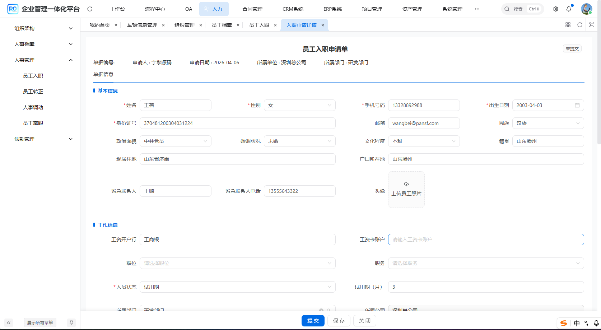Open the 人员状态 dropdown
The height and width of the screenshot is (330, 601).
[237, 287]
